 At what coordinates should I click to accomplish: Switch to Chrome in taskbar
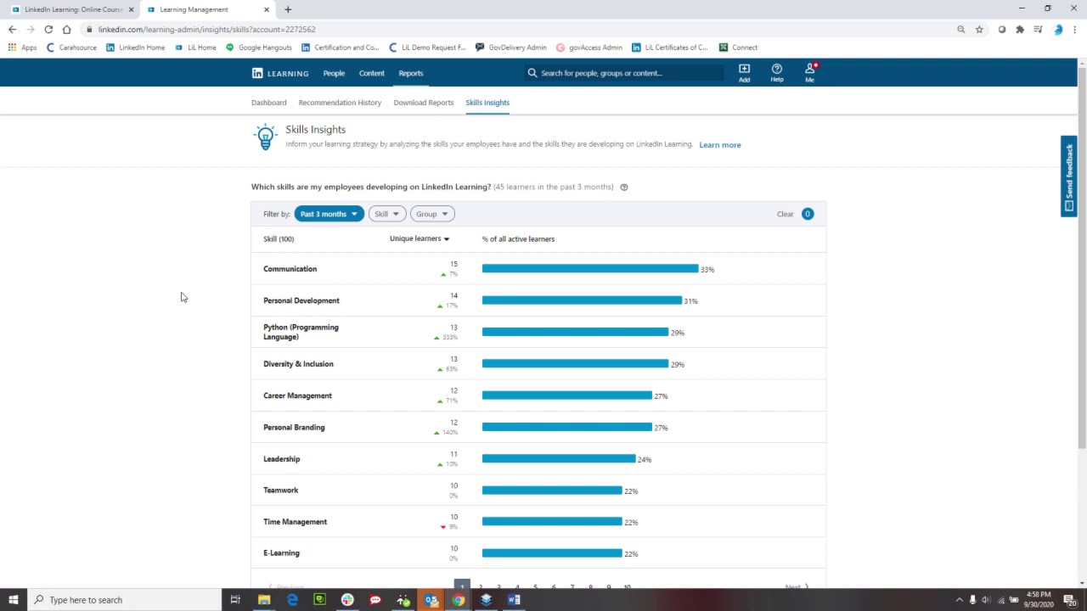[x=458, y=600]
